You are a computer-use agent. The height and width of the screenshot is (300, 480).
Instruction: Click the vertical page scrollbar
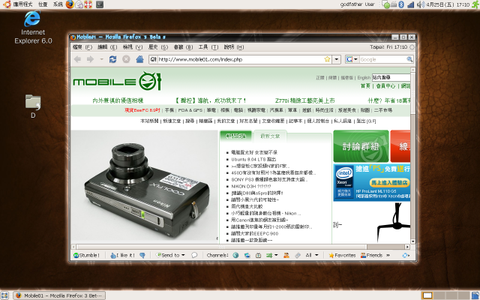[x=412, y=93]
